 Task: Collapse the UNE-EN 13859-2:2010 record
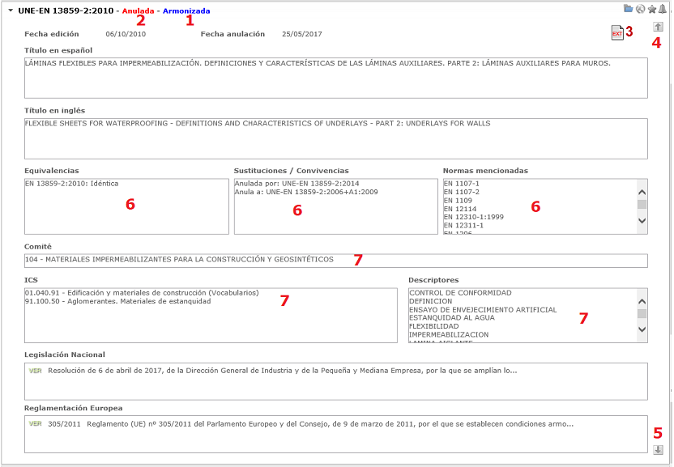[11, 11]
